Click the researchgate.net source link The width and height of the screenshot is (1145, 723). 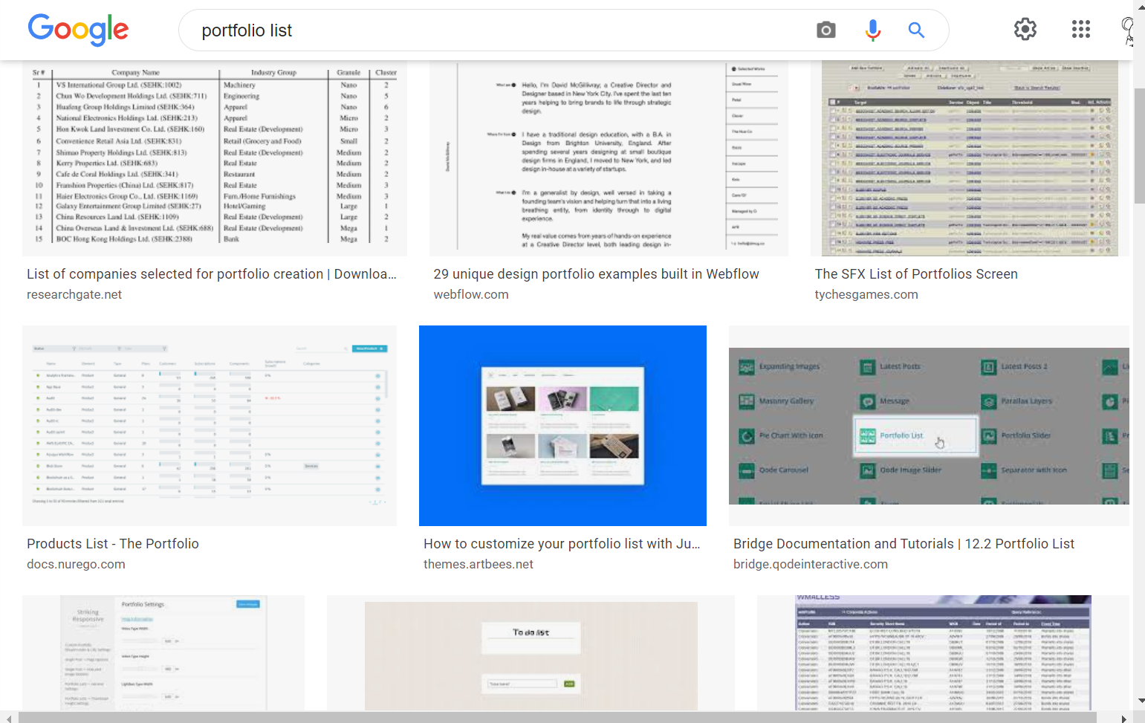[x=74, y=294]
